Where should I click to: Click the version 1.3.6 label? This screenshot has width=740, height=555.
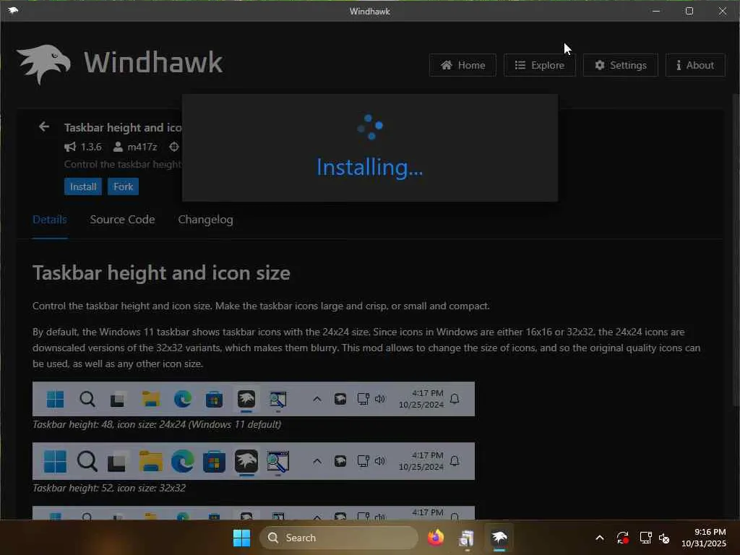tap(91, 147)
